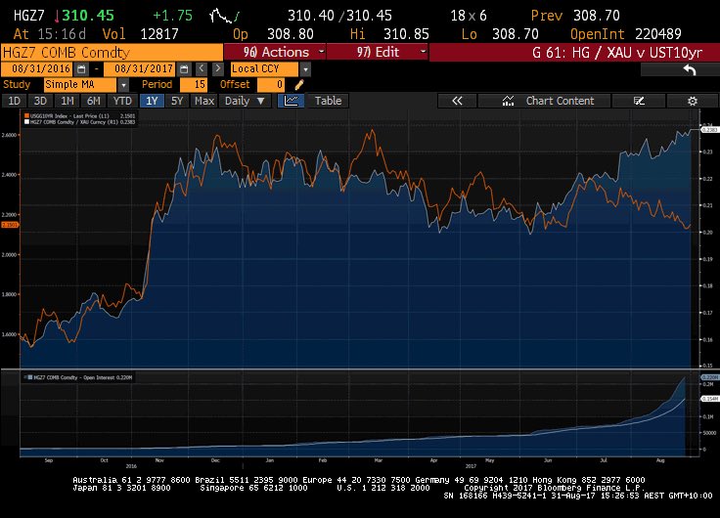Click the HGZ7 COMB Comdty security field

coord(112,53)
